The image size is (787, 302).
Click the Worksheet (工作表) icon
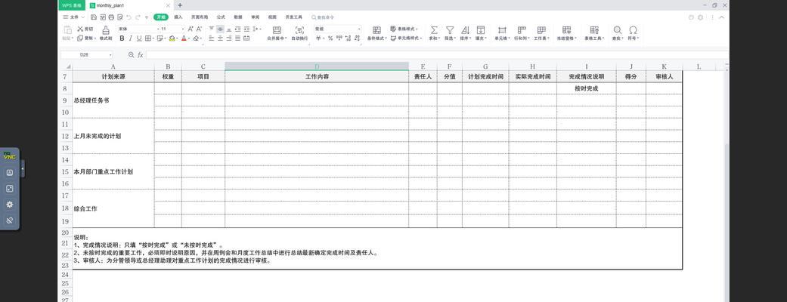541,30
